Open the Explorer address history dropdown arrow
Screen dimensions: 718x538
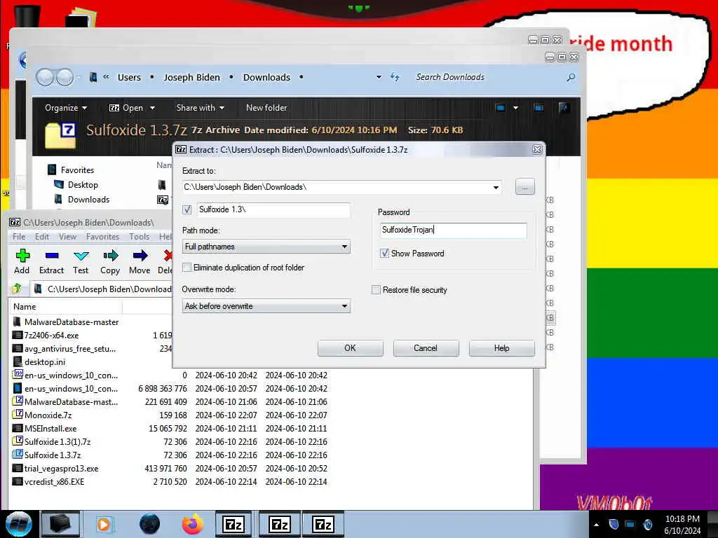tap(379, 77)
